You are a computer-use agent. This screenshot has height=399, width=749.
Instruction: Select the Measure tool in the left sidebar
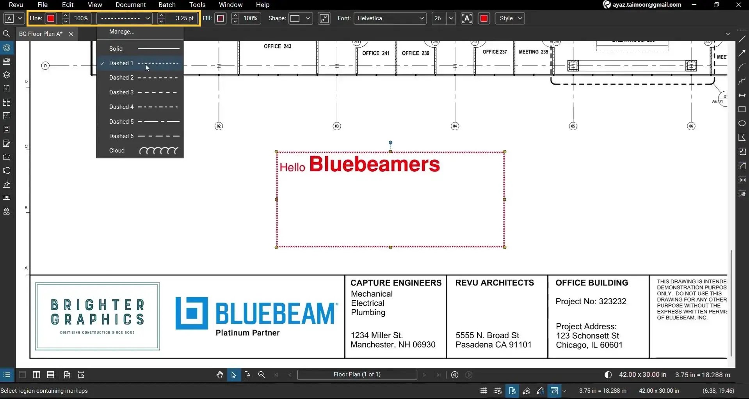point(7,198)
